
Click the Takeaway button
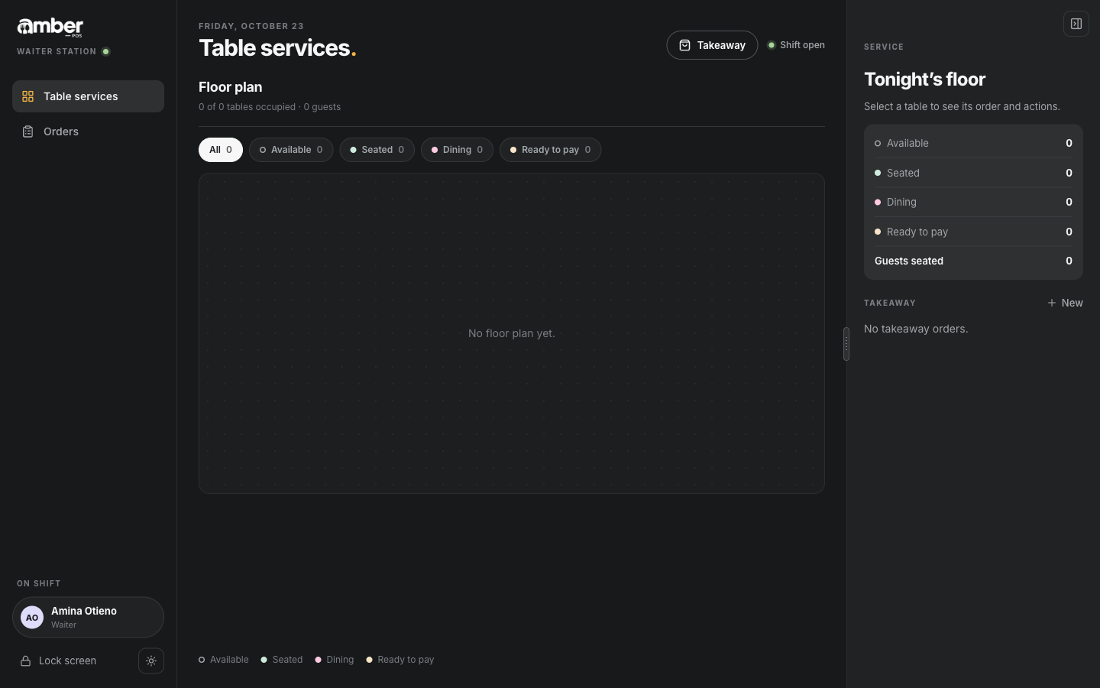(712, 45)
